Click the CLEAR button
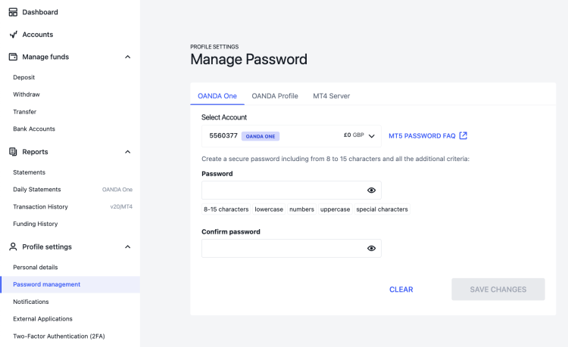Screen dimensions: 568x347 (401, 290)
